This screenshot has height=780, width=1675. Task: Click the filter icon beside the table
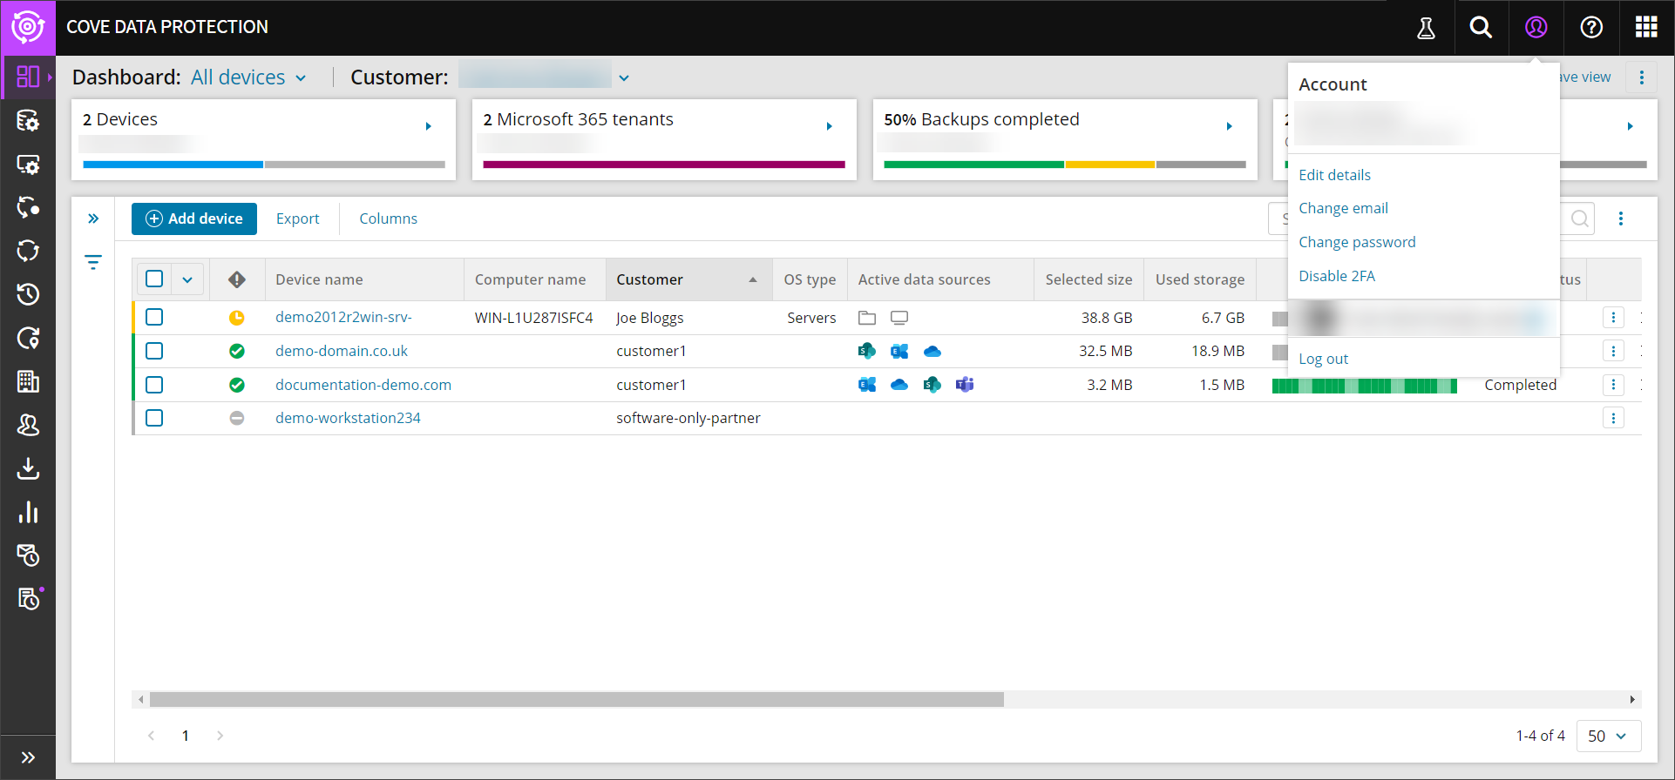93,262
